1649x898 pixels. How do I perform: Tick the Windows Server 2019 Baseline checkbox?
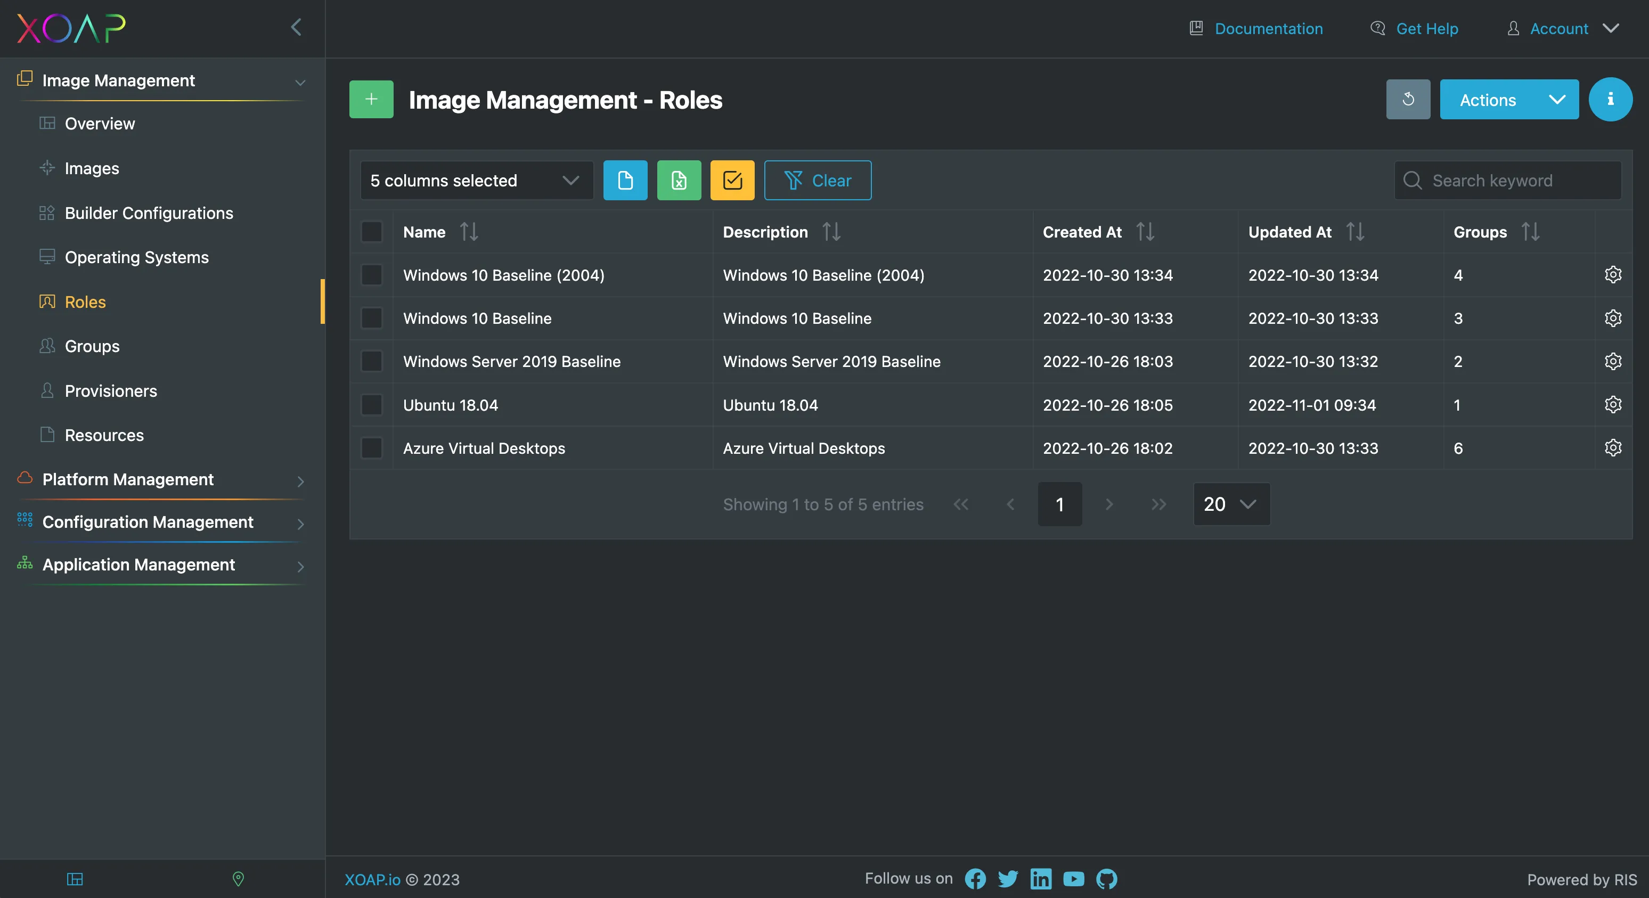(371, 361)
